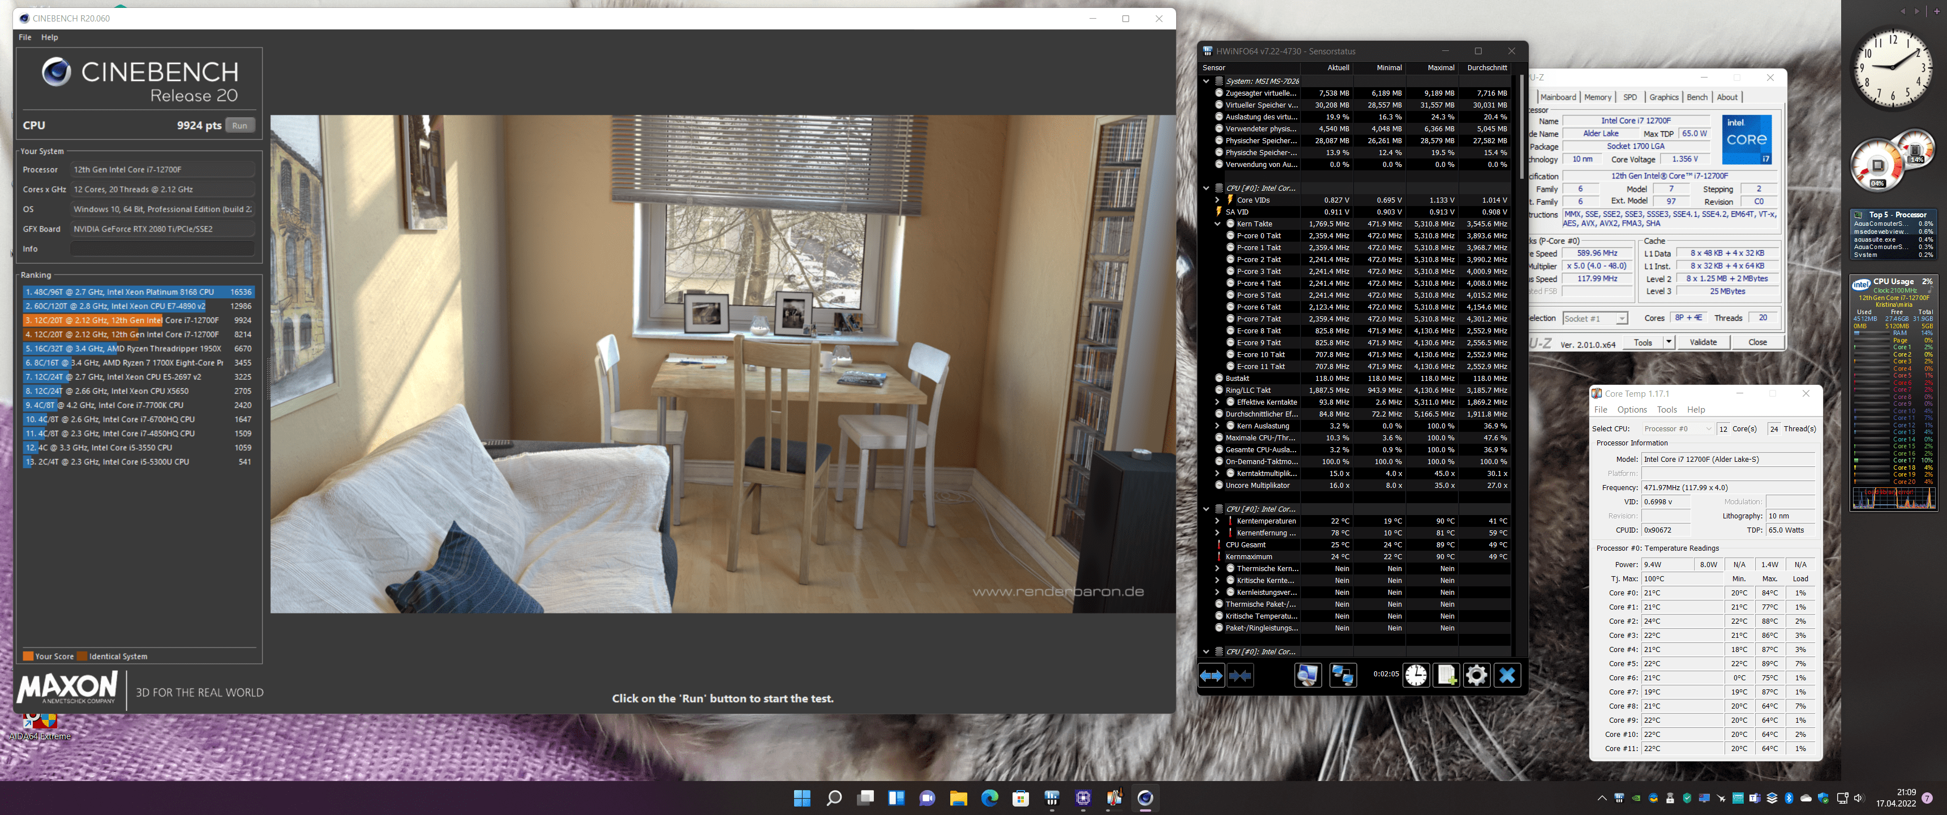Open HWiNFO sensor settings gear icon
Screen dimensions: 1947x815
1476,675
